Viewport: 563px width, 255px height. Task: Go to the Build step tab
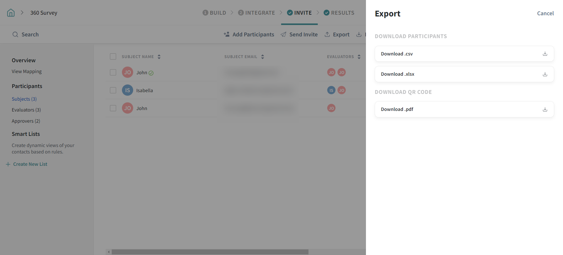coord(214,13)
